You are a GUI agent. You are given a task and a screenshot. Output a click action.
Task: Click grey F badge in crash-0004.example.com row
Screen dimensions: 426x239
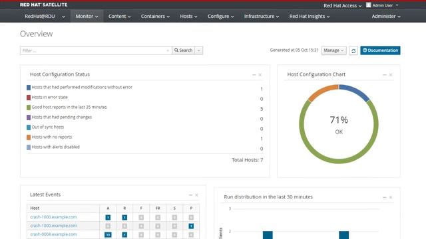click(x=141, y=234)
